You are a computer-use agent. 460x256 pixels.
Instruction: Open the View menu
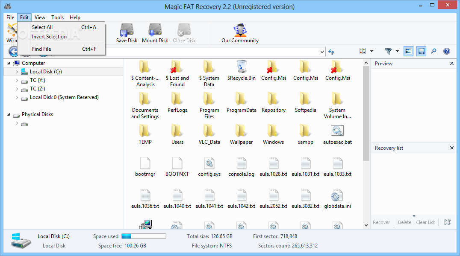[40, 17]
